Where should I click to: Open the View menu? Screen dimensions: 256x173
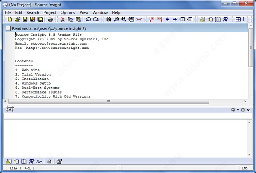tap(84, 12)
